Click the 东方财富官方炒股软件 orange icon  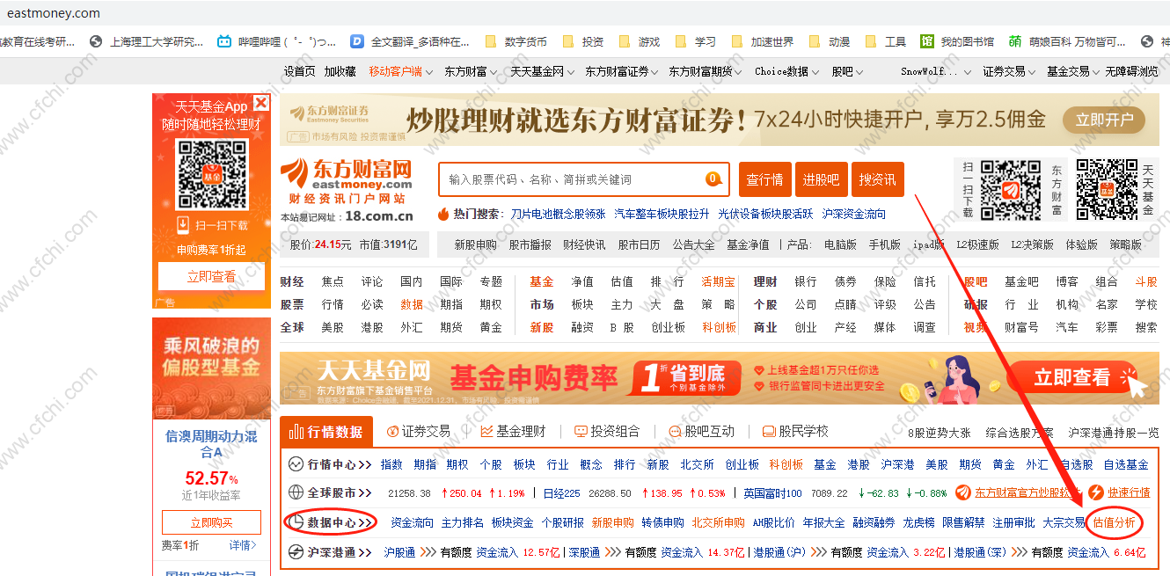(x=963, y=492)
